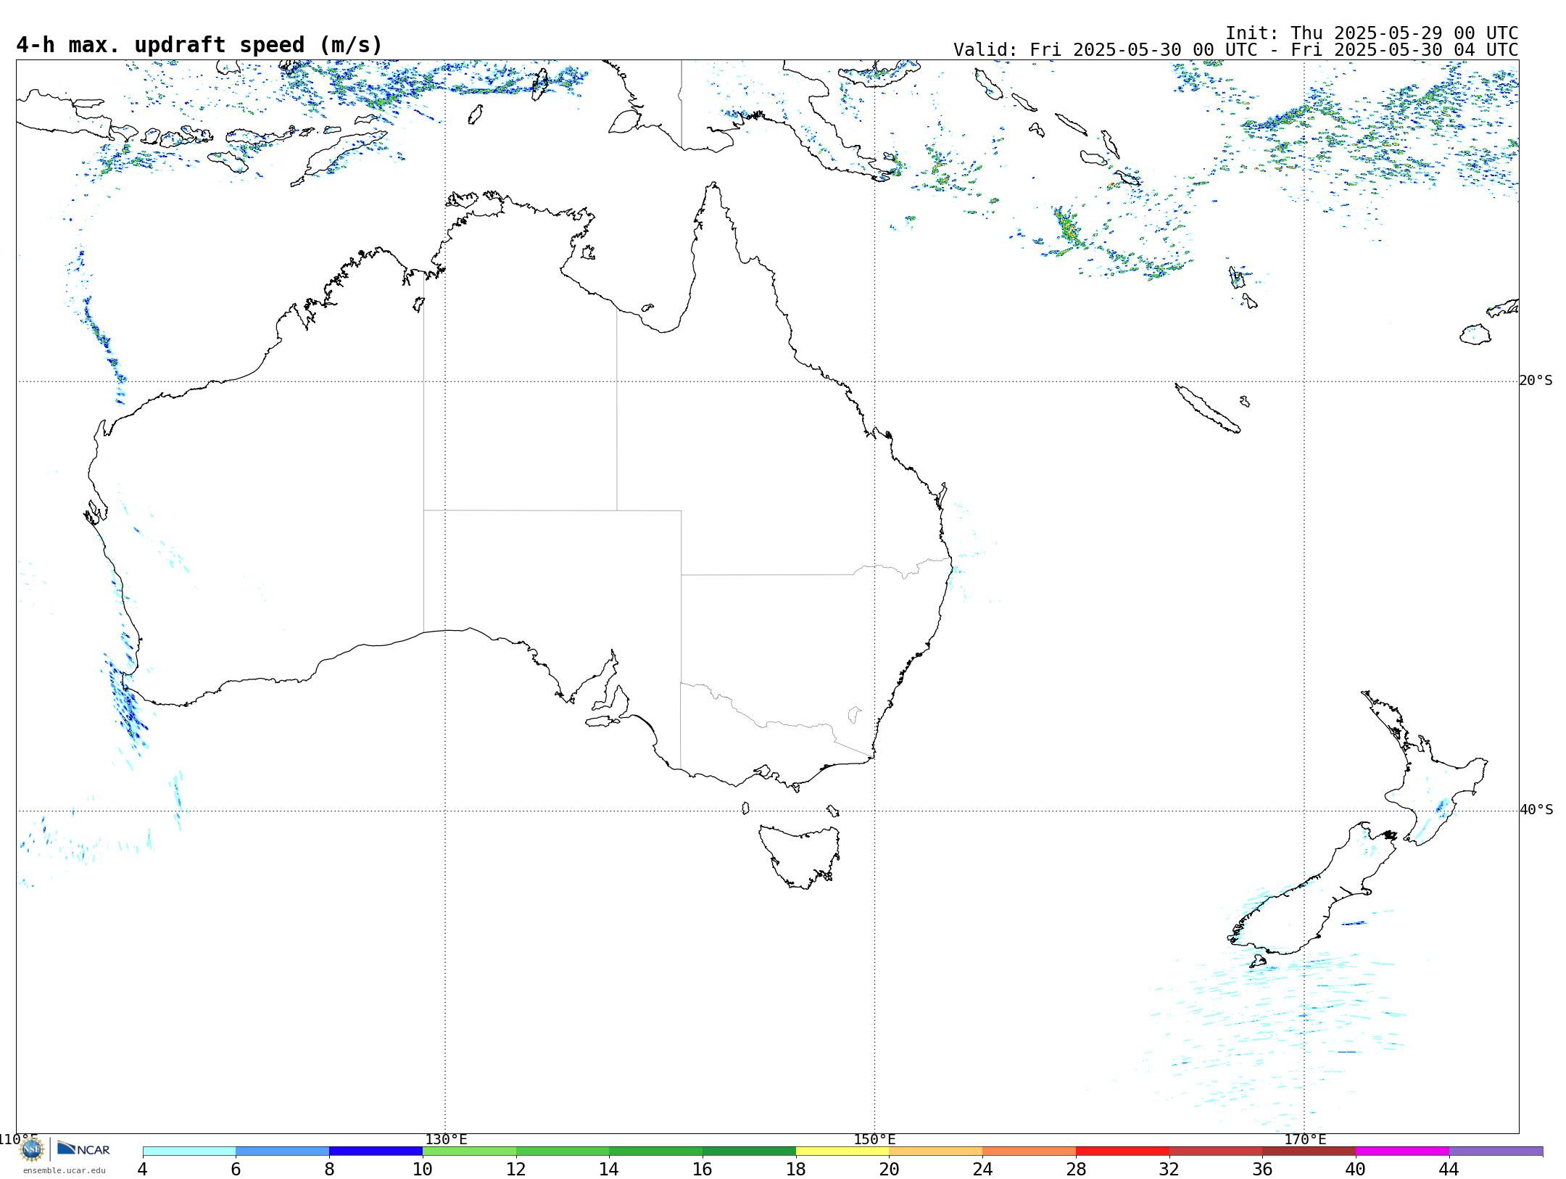Image resolution: width=1566 pixels, height=1179 pixels.
Task: Click the colorbar tick label 28
Action: coord(1076,1170)
